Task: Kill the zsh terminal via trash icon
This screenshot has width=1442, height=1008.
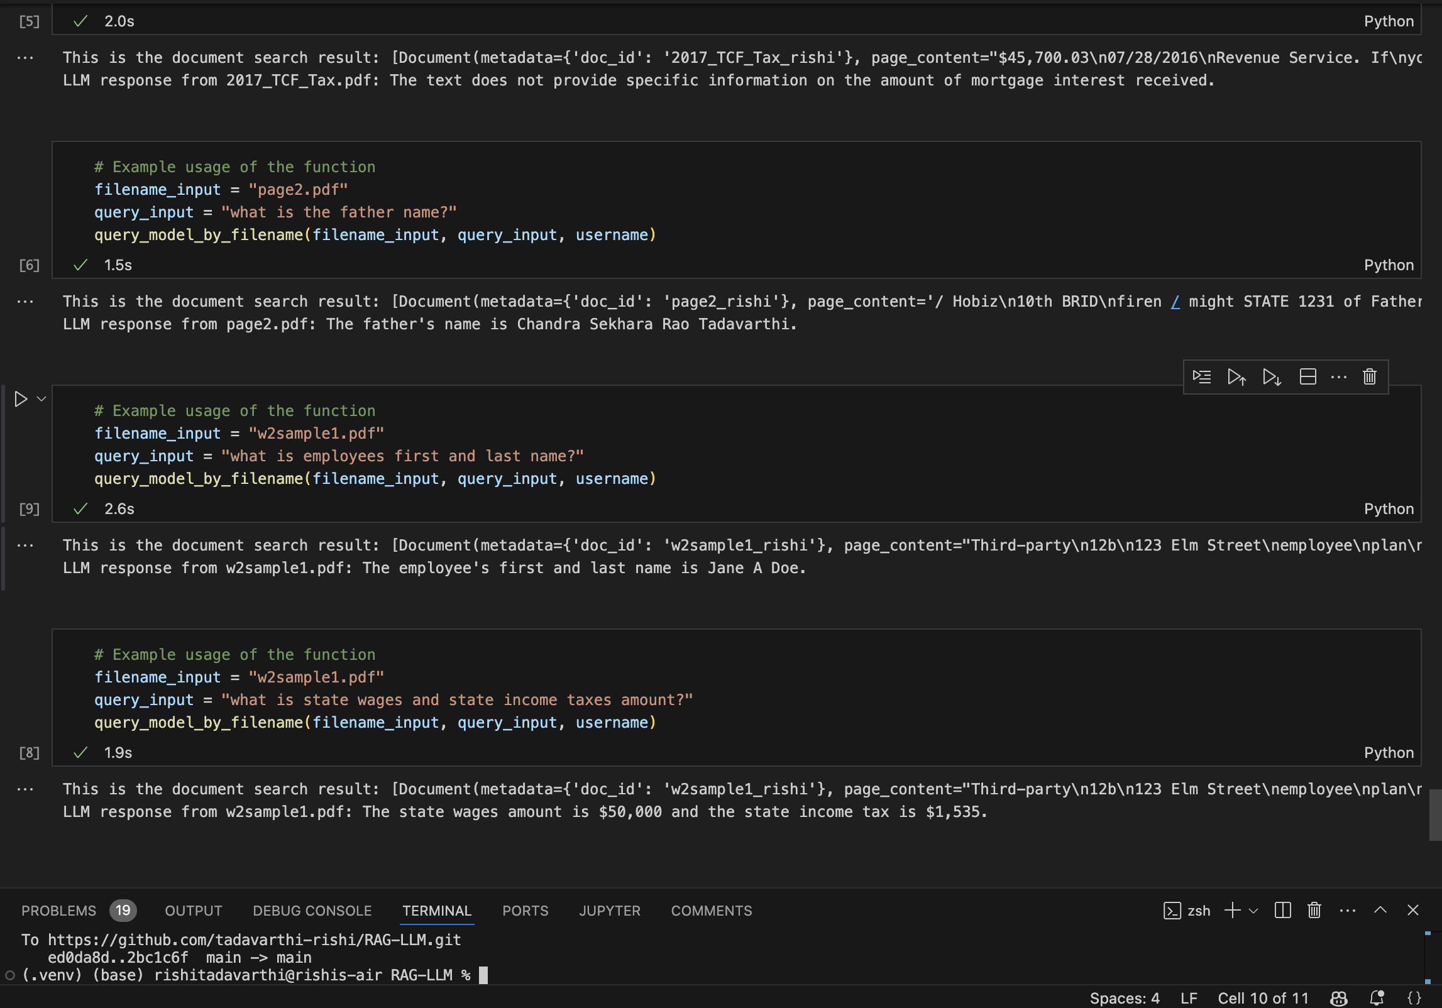Action: (1313, 910)
